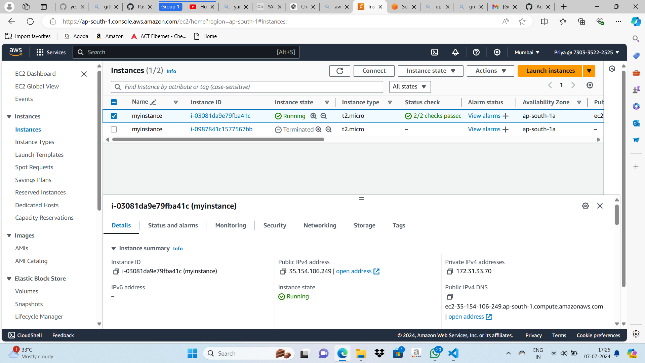645x363 pixels.
Task: Open AWS console settings gear in top bar
Action: click(497, 52)
